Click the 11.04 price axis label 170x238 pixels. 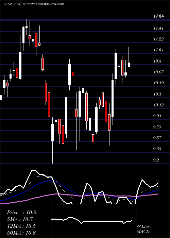158,50
